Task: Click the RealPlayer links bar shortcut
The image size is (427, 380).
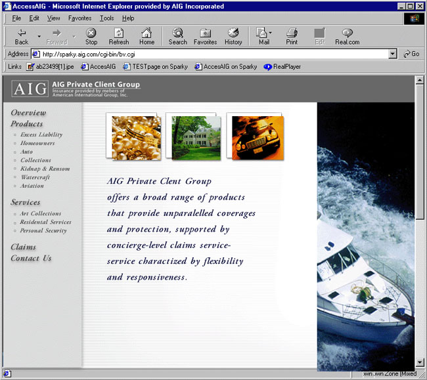Action: tap(282, 66)
